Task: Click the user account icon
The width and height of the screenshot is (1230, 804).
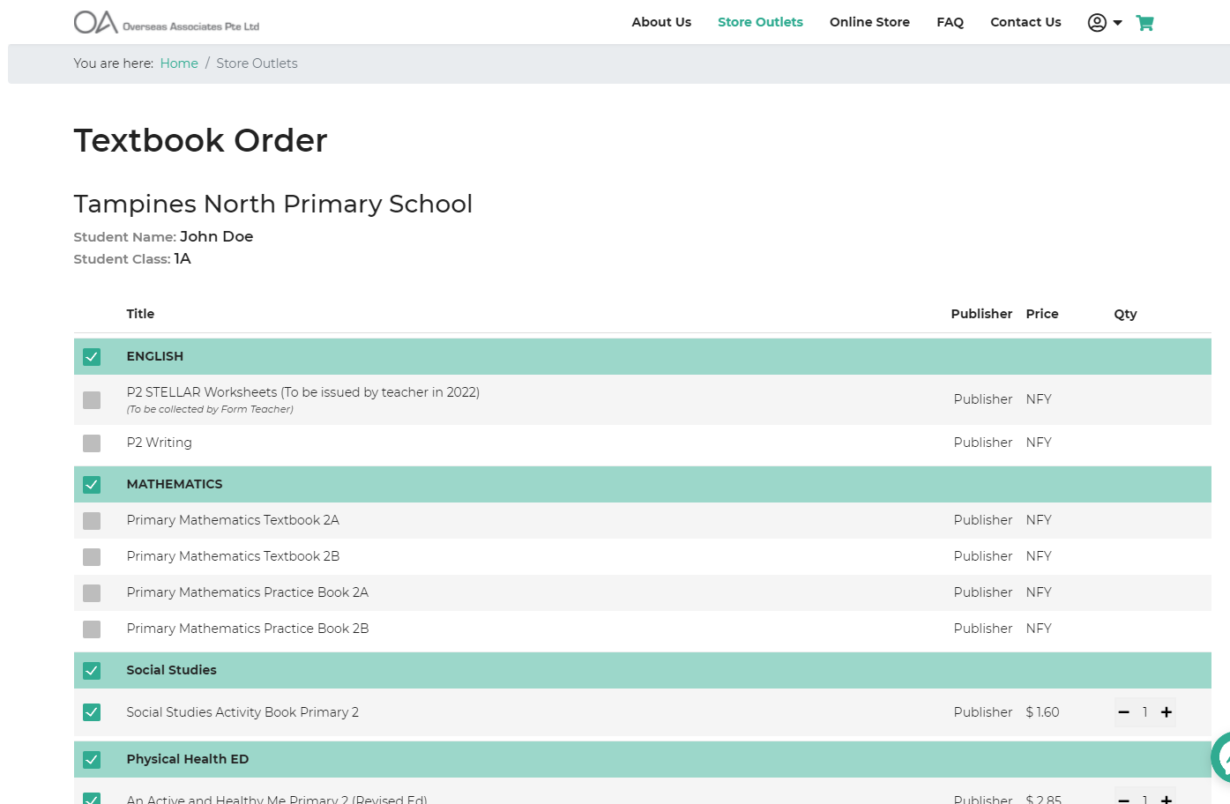Action: 1097,23
